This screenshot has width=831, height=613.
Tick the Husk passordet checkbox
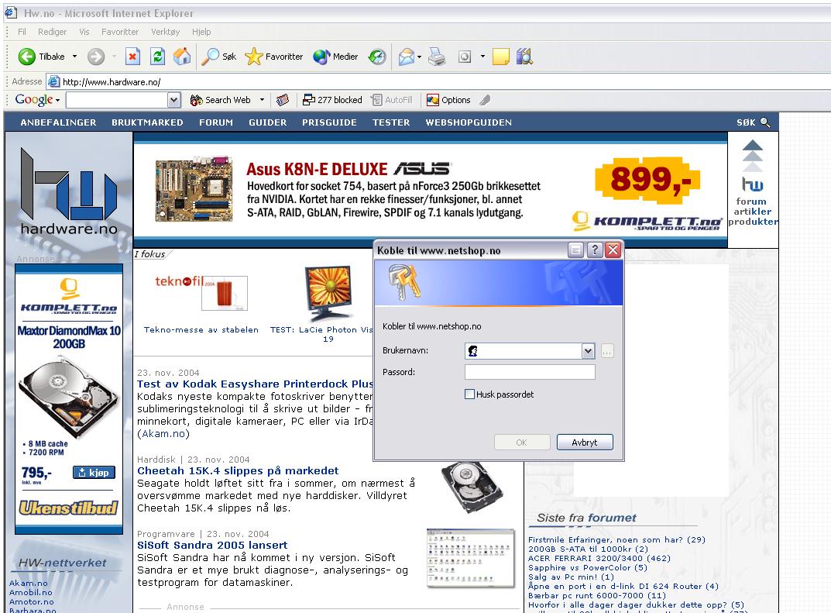[x=469, y=394]
